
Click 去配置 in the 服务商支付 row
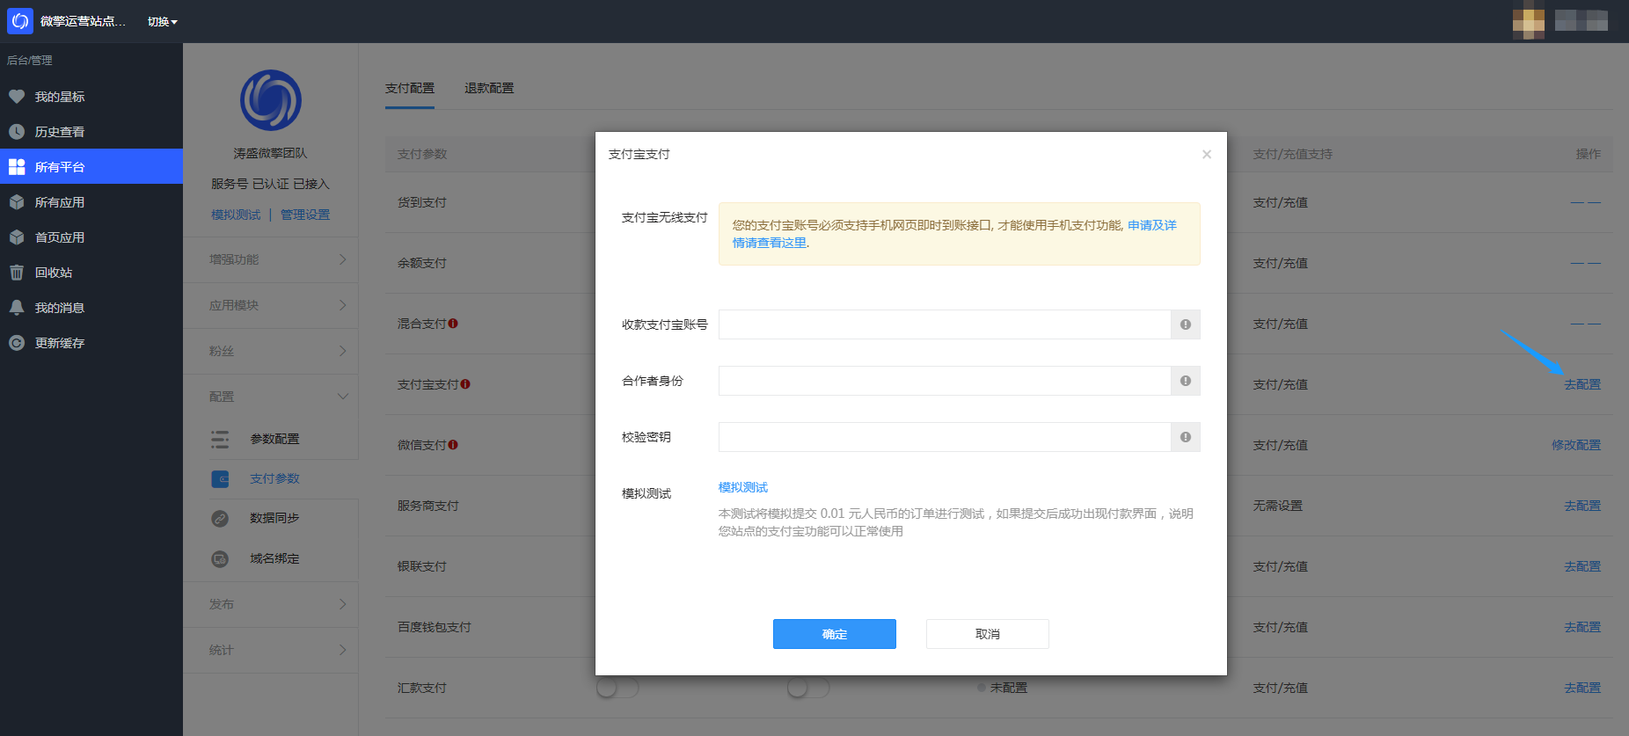[x=1582, y=506]
